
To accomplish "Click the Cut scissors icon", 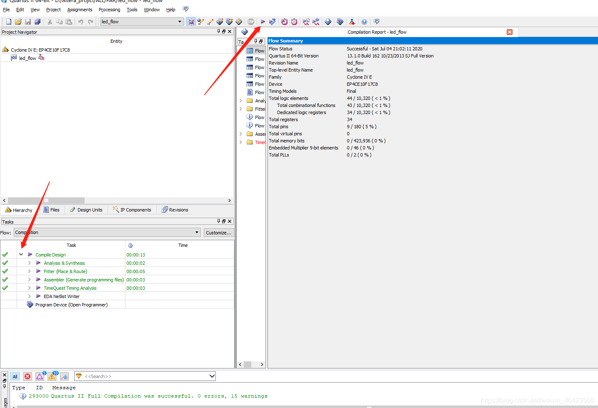I will tap(50, 22).
